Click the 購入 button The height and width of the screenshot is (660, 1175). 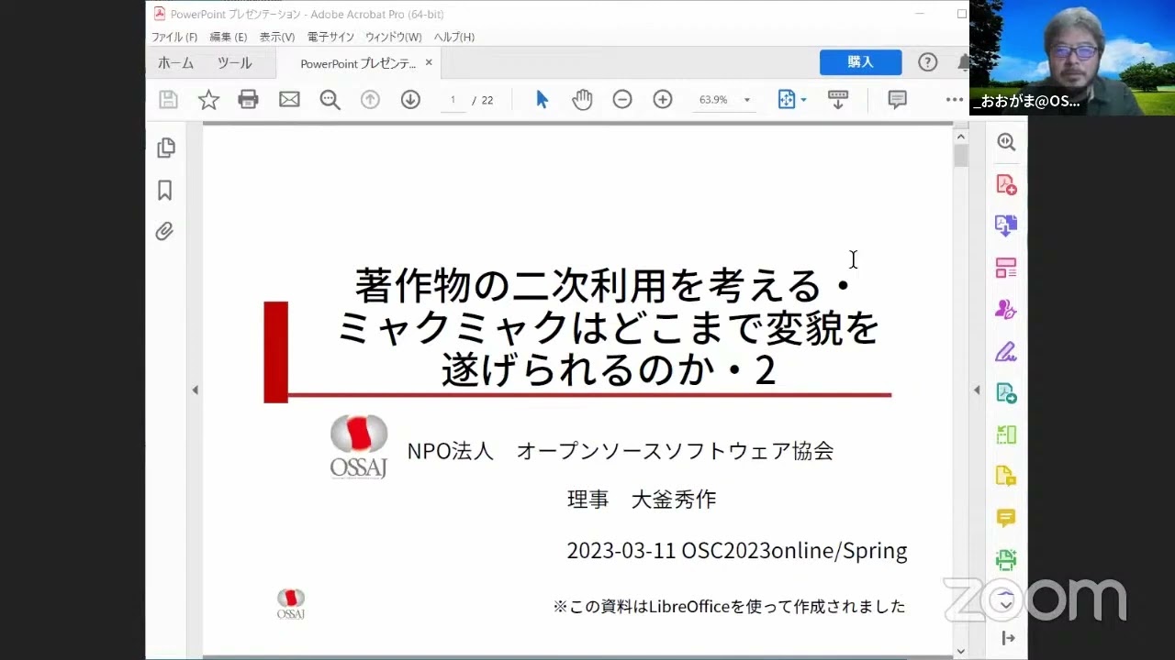coord(859,61)
